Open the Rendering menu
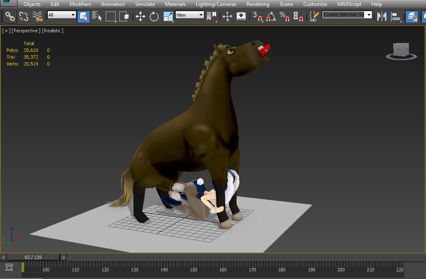This screenshot has height=279, width=426. pyautogui.click(x=258, y=4)
